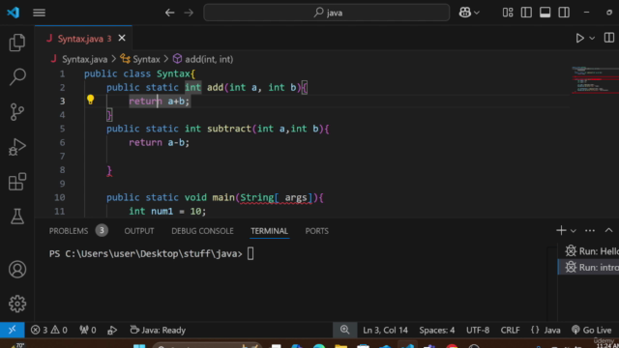Change end of line via CRLF
619x348 pixels.
[510, 330]
